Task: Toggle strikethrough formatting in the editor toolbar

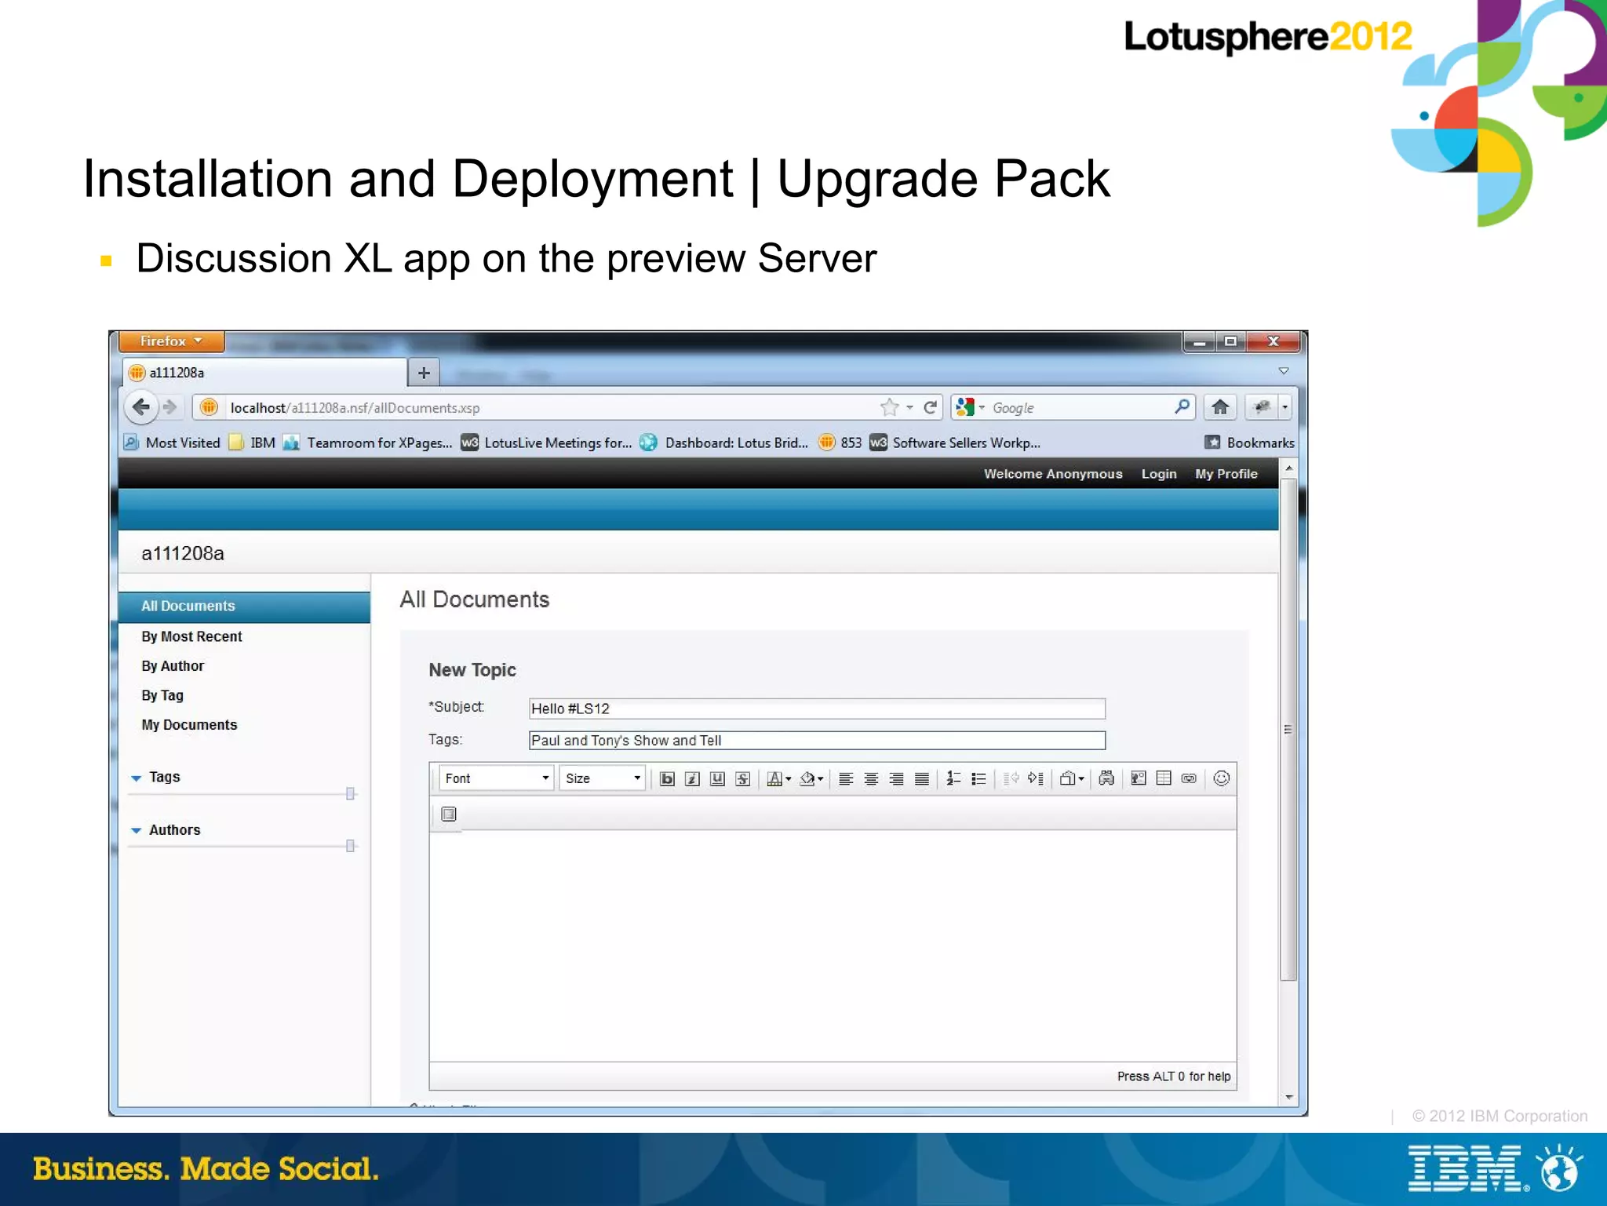Action: coord(742,778)
